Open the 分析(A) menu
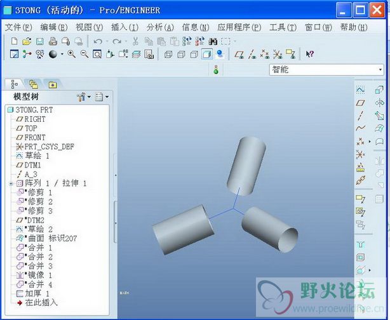Viewport: 390px width, 320px height. [160, 27]
